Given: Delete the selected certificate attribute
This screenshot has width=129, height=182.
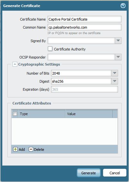Looking at the screenshot, I should [36, 150].
